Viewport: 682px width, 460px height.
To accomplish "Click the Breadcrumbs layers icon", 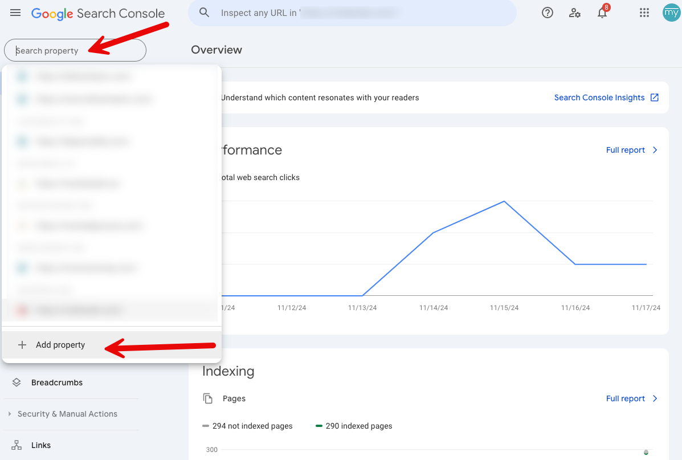I will pos(17,382).
